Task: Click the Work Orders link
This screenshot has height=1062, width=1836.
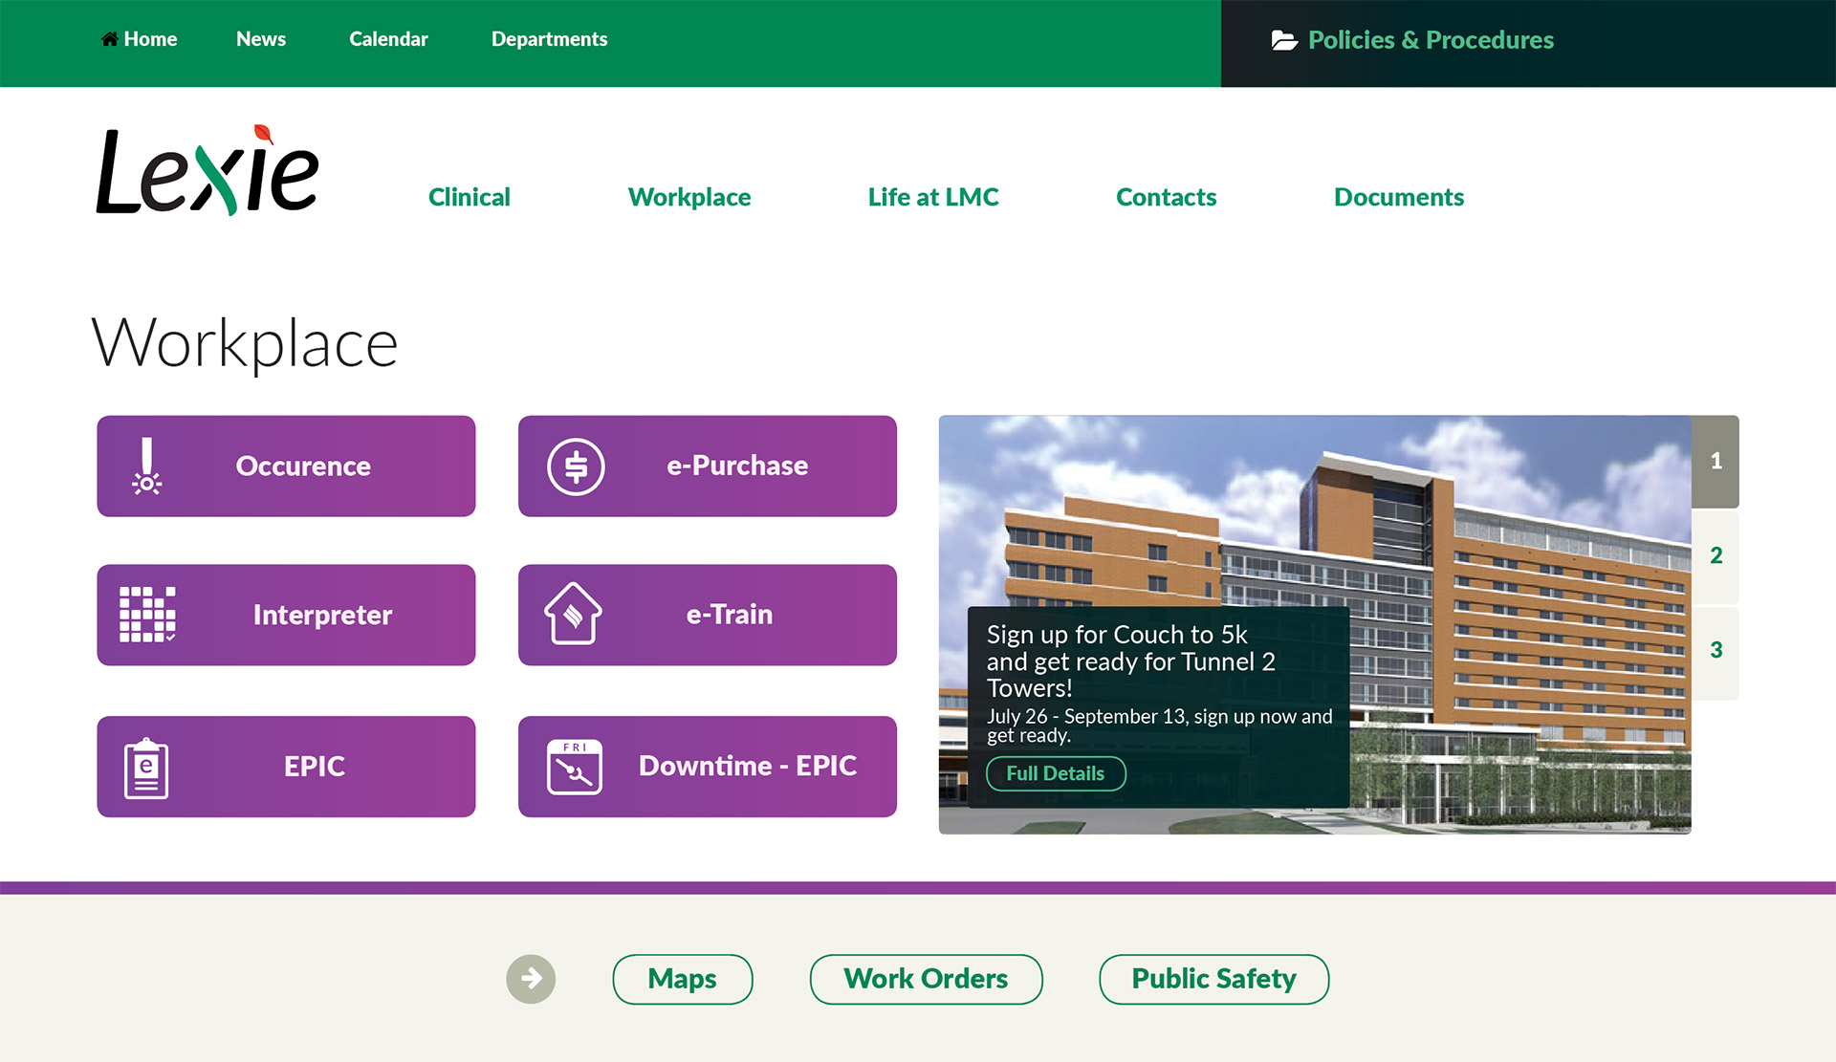Action: pyautogui.click(x=927, y=977)
